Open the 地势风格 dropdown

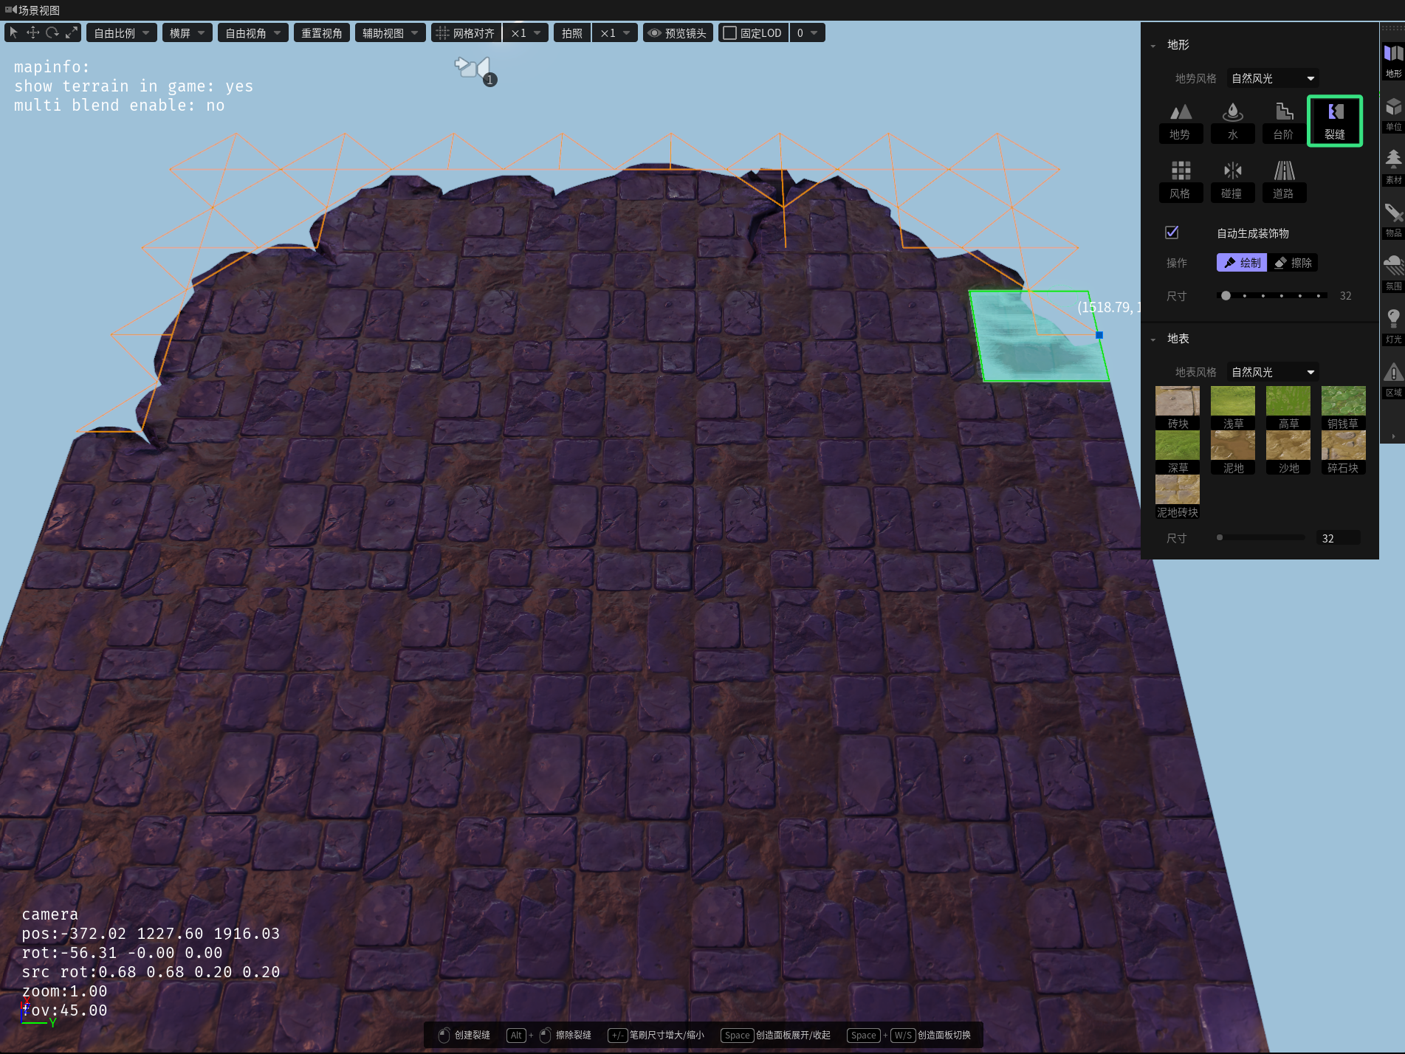pyautogui.click(x=1273, y=78)
